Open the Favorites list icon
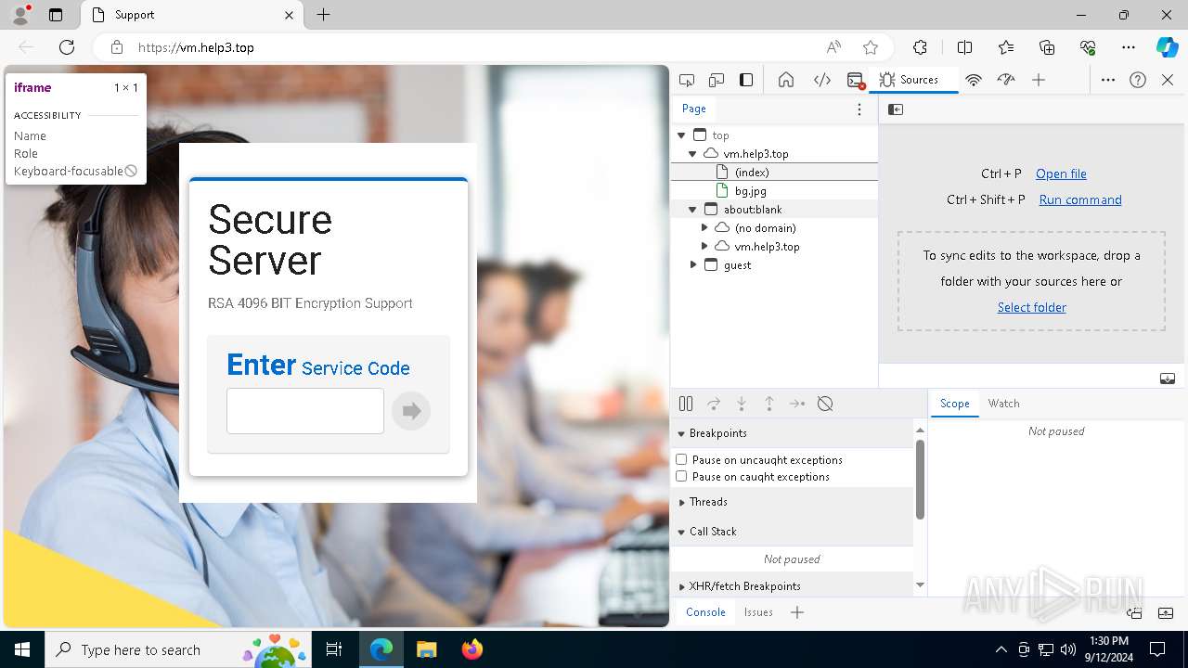Screen dimensions: 1188x668 pyautogui.click(x=1006, y=47)
